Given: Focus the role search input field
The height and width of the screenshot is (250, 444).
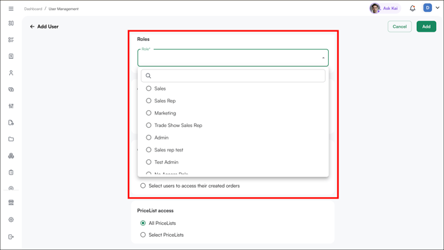Looking at the screenshot, I should click(233, 75).
